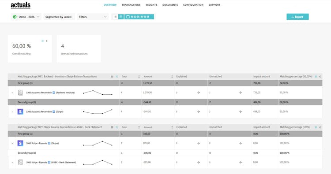Click column settings icon in the MP2 Matching percentage header
331x174 pixels.
tap(316, 127)
